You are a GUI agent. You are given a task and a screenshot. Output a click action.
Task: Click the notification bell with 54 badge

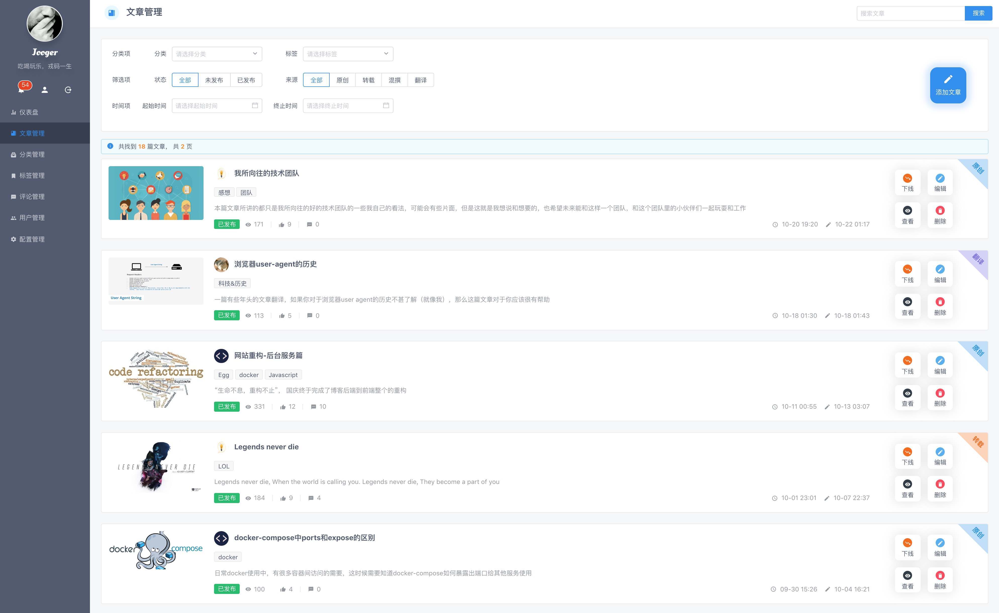tap(22, 89)
